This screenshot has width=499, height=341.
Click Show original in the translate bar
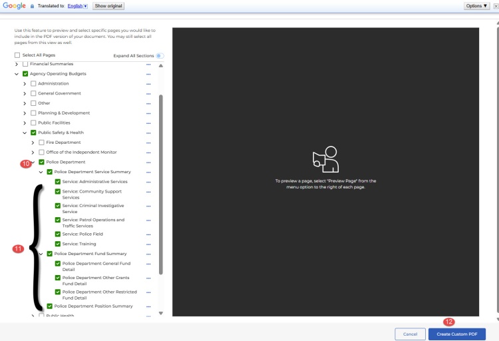(108, 5)
